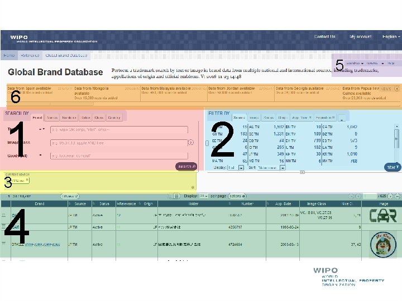Click the resize grip below filter panel
Screen dimensions: 402x301
pyautogui.click(x=302, y=172)
